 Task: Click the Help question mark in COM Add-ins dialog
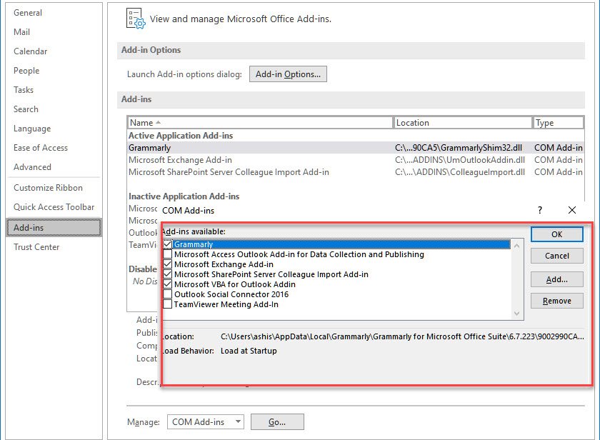coord(540,210)
